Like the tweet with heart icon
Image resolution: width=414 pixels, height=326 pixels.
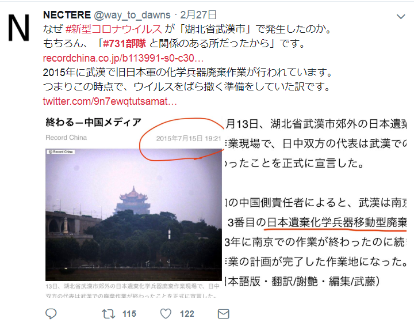166,314
